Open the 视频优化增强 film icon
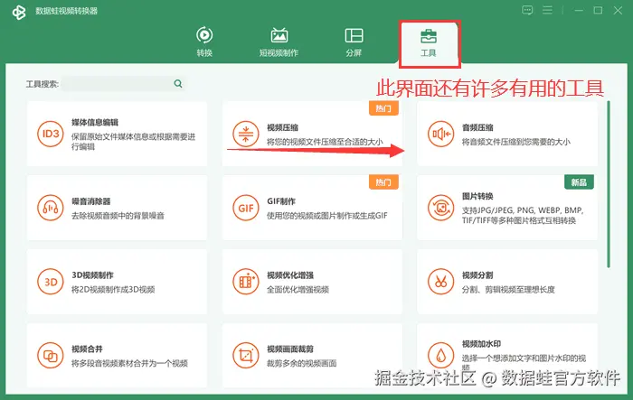 245,282
